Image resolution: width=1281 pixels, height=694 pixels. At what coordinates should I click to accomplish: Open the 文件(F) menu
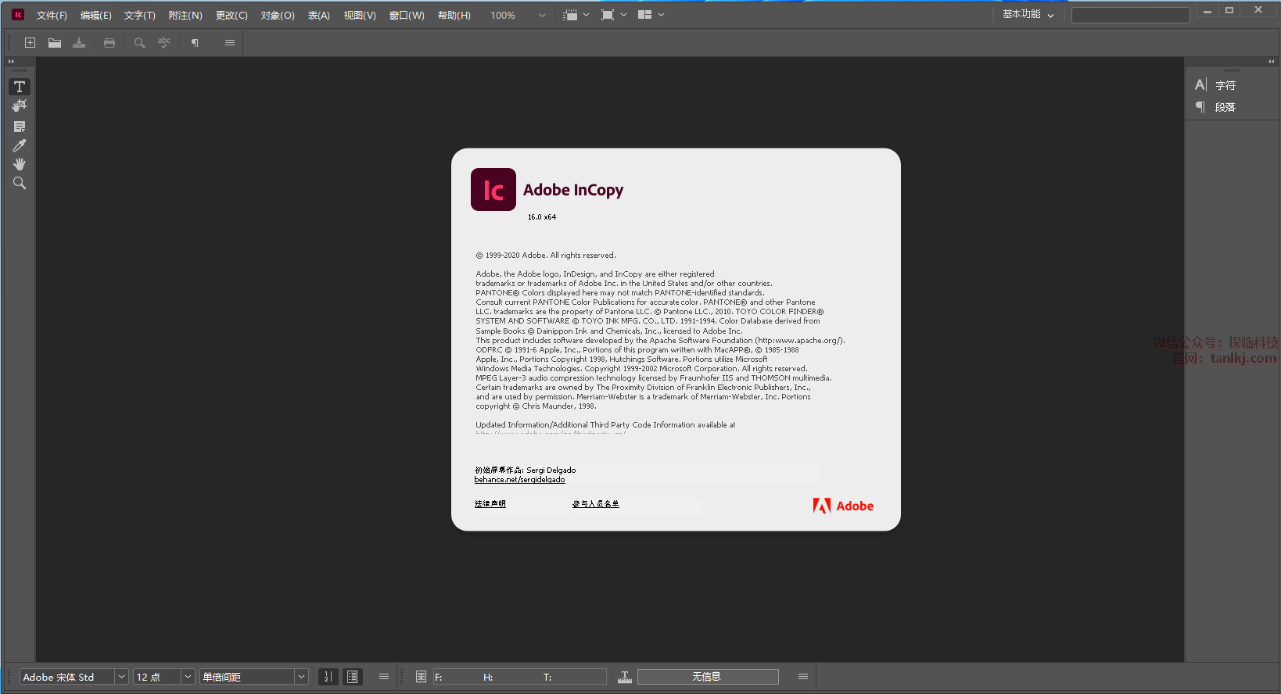pyautogui.click(x=52, y=16)
